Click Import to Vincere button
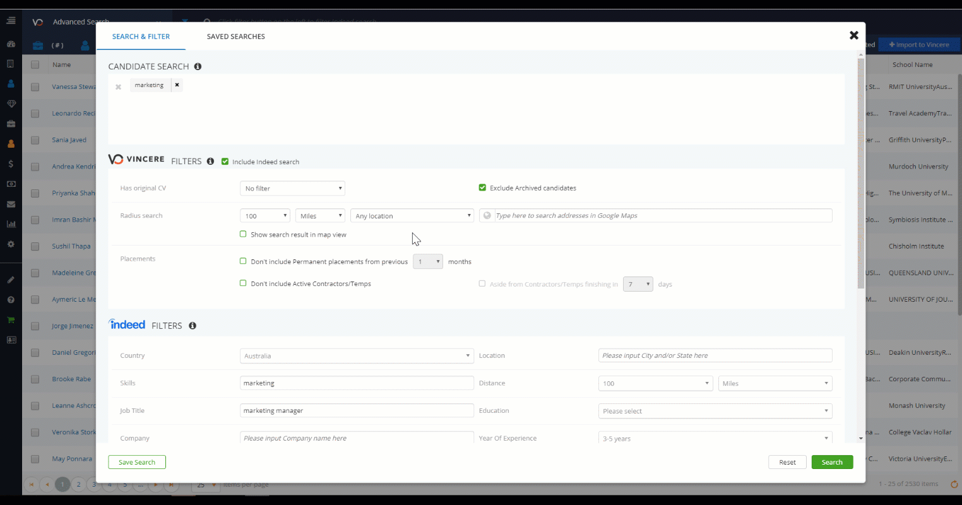 (919, 45)
